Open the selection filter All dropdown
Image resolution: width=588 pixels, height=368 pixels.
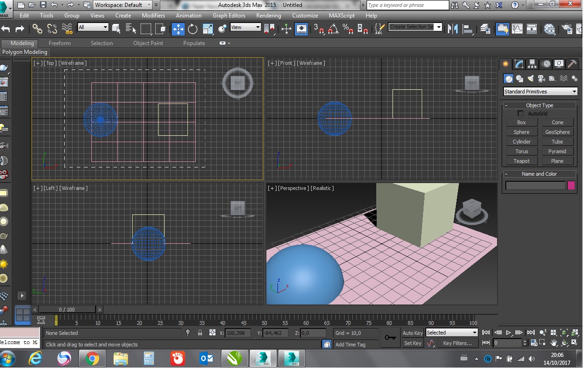[93, 27]
